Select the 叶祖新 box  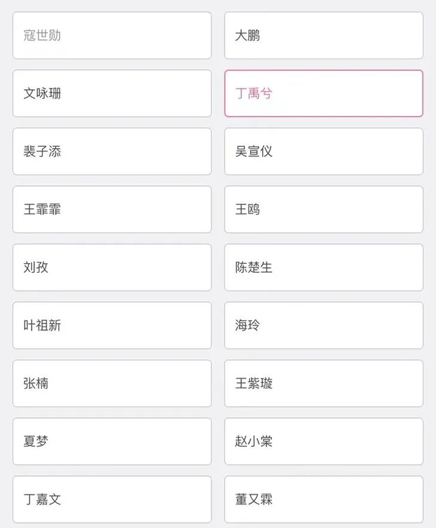pyautogui.click(x=112, y=325)
